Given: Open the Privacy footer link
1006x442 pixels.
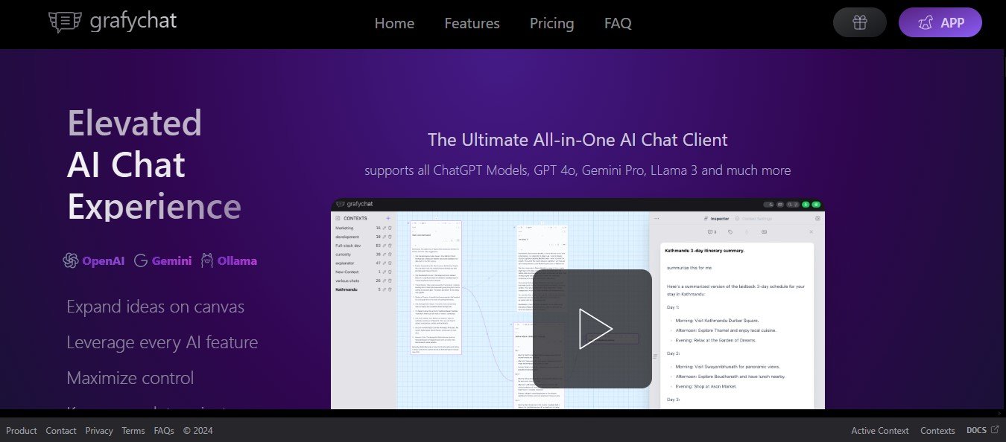Looking at the screenshot, I should tap(99, 430).
